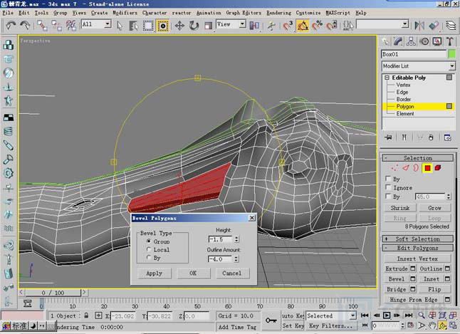Click the Selection Lock toggle padlock
Image resolution: width=460 pixels, height=334 pixels.
(86, 315)
